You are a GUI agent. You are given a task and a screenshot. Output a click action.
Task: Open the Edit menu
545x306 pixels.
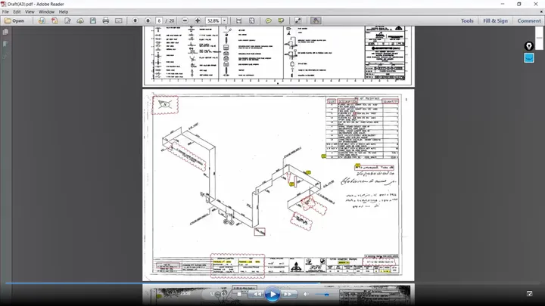point(17,12)
